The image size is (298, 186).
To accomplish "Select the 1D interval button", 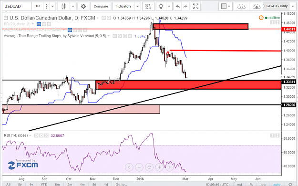I will 38,6.
